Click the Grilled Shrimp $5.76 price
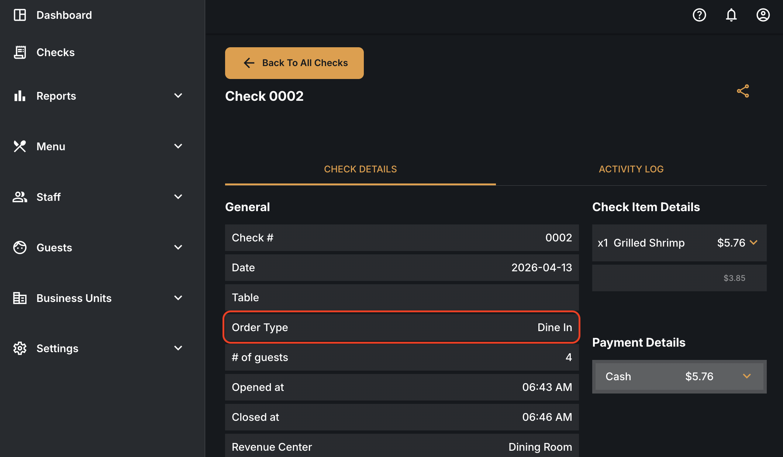Viewport: 783px width, 457px height. point(731,243)
